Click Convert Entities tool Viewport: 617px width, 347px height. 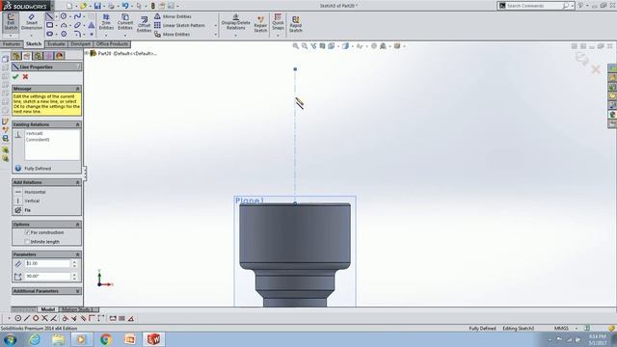click(x=125, y=22)
